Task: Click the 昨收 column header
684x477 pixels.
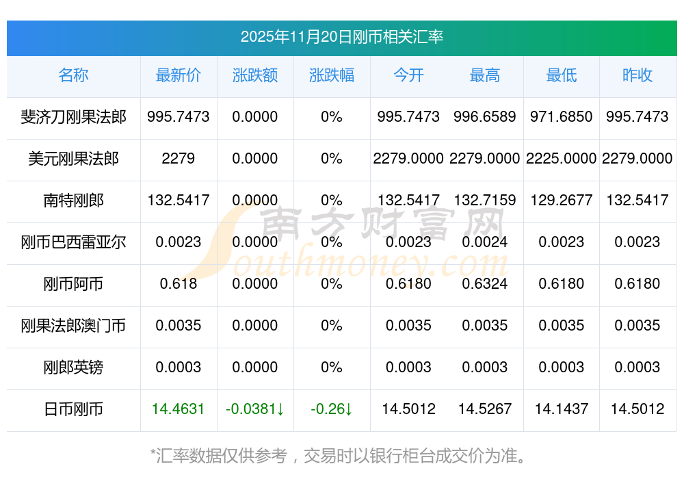Action: tap(637, 75)
